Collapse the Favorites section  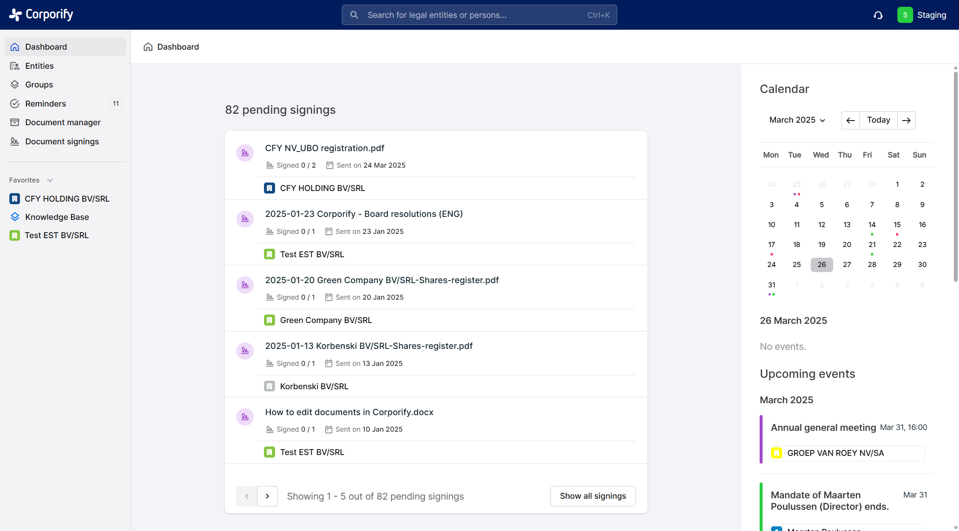coord(50,180)
